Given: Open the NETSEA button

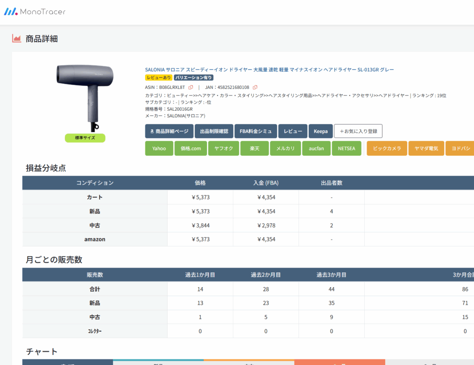Looking at the screenshot, I should [346, 149].
